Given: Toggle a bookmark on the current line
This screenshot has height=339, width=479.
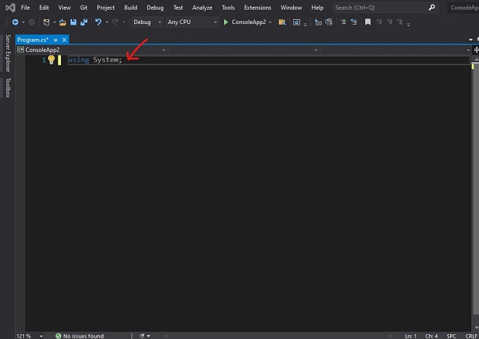Looking at the screenshot, I should [368, 22].
